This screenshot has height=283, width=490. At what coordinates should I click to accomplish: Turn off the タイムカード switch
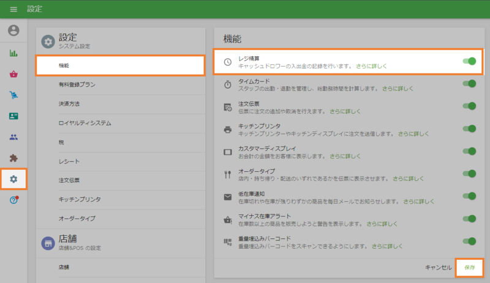click(x=470, y=84)
